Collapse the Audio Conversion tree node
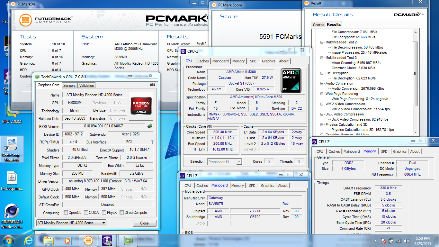This screenshot has width=439, height=247. click(x=322, y=83)
